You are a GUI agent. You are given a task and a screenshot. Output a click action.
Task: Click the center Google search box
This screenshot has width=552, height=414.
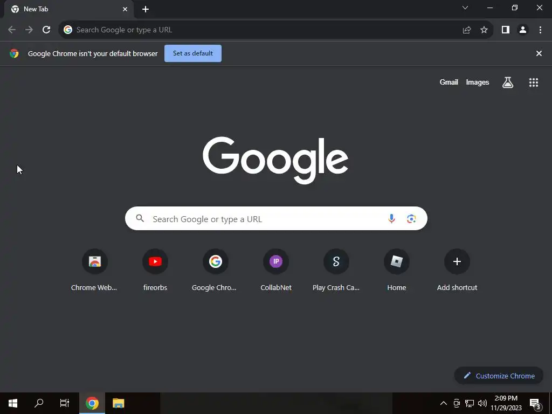[x=276, y=219]
